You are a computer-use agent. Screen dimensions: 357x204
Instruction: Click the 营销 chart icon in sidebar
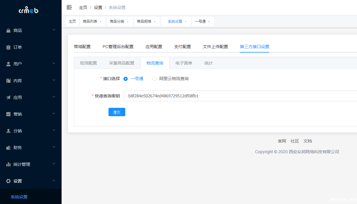pyautogui.click(x=8, y=114)
